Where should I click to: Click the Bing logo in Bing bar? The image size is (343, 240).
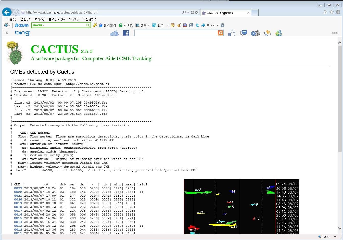(x=22, y=33)
